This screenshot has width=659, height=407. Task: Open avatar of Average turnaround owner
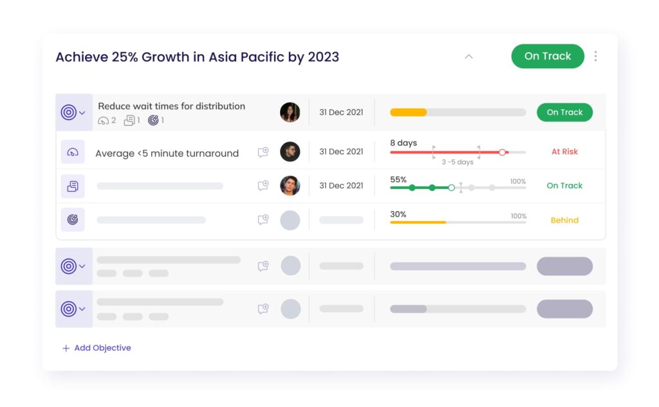pyautogui.click(x=290, y=152)
